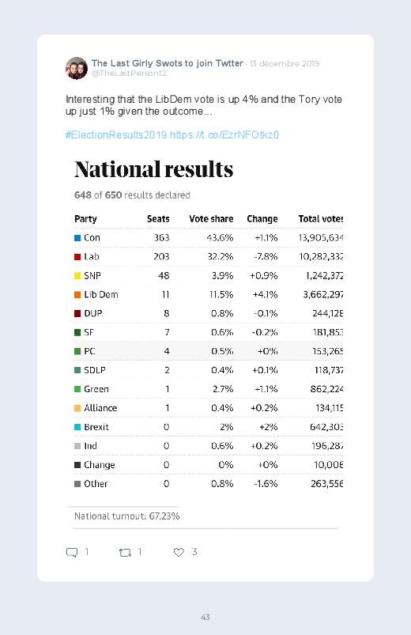This screenshot has height=635, width=411.
Task: Click the 13 décembre 2019 timestamp
Action: [x=285, y=63]
